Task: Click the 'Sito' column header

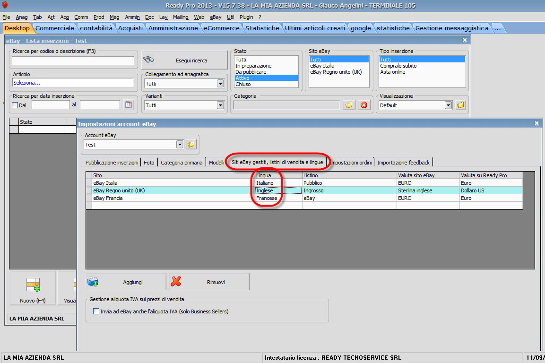Action: (x=173, y=175)
